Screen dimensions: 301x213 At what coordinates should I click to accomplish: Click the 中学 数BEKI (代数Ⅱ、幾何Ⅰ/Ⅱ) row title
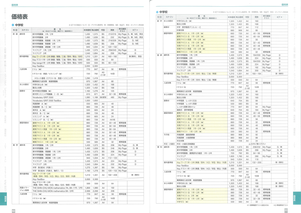[x=48, y=171]
